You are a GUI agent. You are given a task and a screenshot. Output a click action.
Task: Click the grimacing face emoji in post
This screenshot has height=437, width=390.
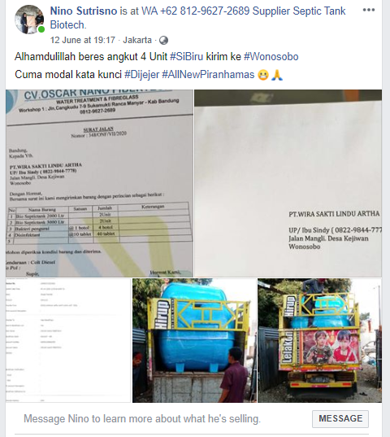[263, 75]
